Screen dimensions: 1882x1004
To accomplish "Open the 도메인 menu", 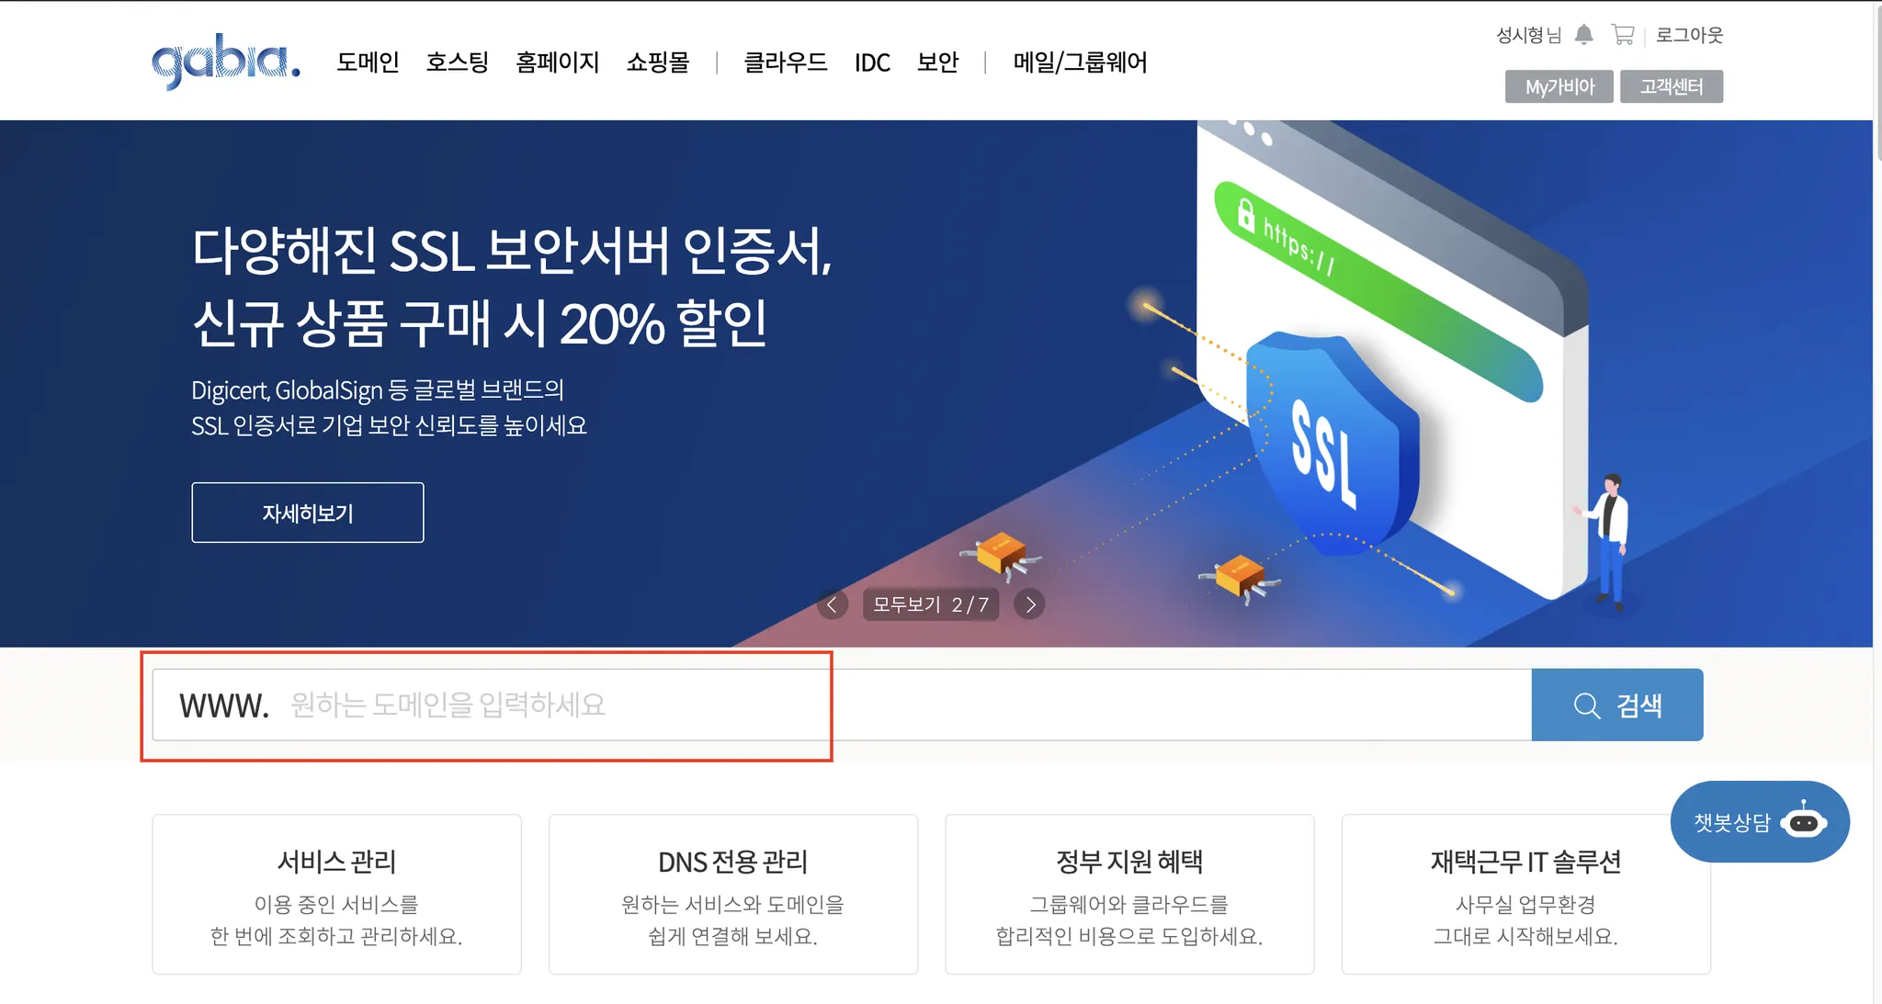I will 368,62.
